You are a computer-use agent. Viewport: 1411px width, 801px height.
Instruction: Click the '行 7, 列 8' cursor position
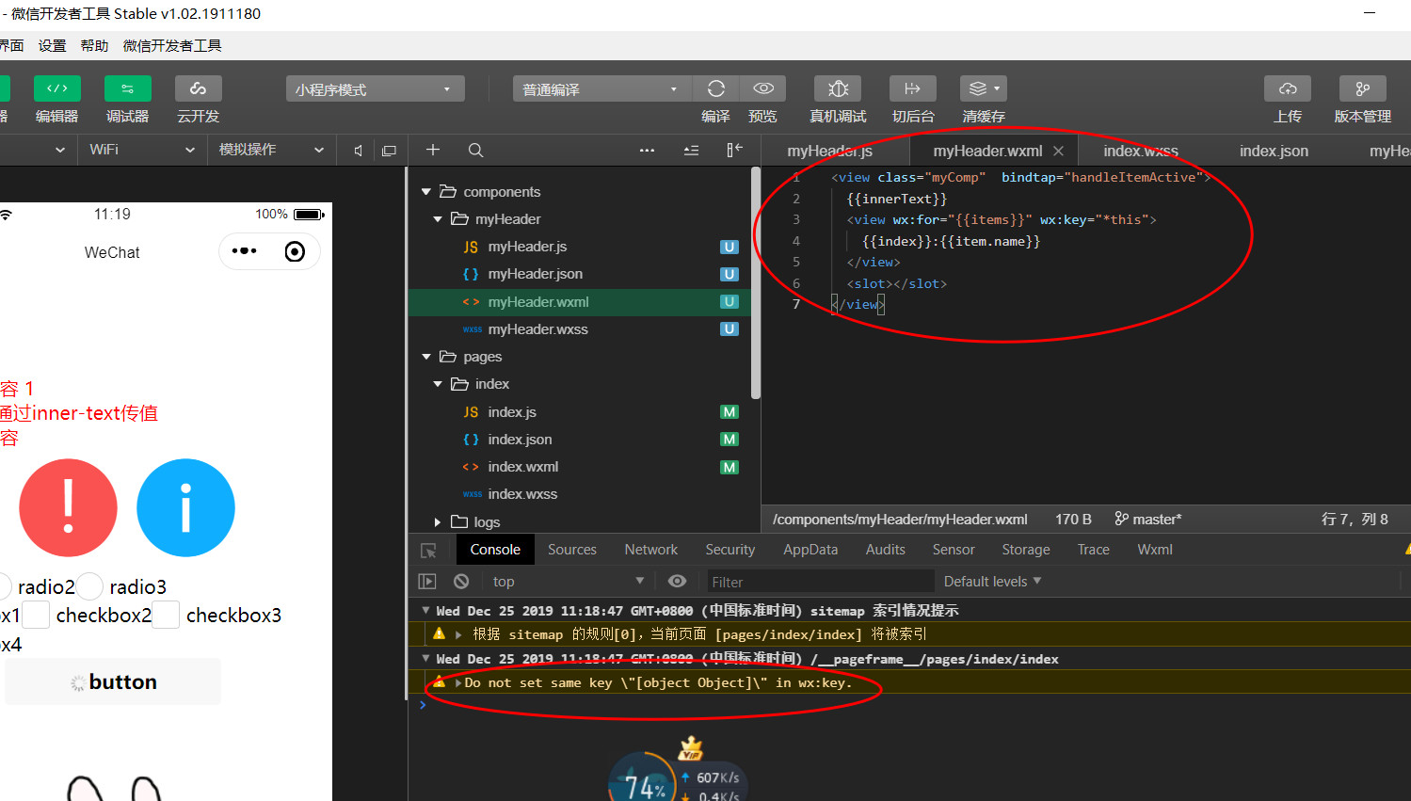click(x=1355, y=520)
